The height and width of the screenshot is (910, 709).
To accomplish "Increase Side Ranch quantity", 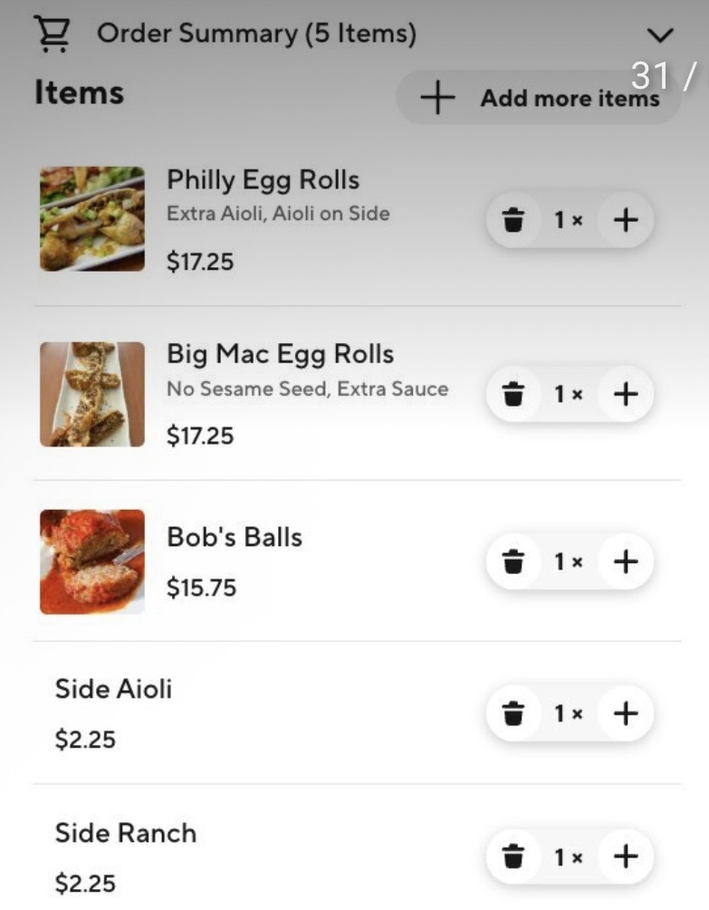I will tap(626, 857).
